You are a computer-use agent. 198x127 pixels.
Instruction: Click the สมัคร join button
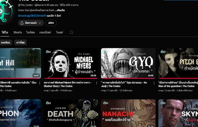click(x=51, y=23)
